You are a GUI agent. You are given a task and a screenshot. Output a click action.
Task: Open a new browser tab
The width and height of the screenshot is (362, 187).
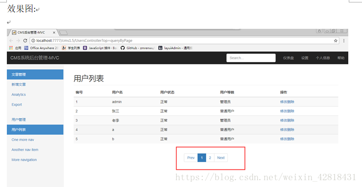click(x=64, y=33)
